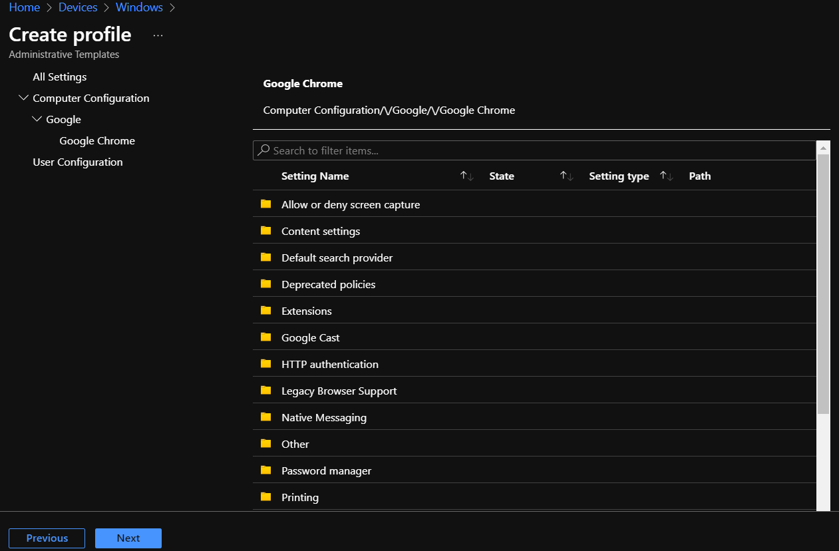Viewport: 839px width, 551px height.
Task: Open the Legacy Browser Support row
Action: pyautogui.click(x=534, y=390)
